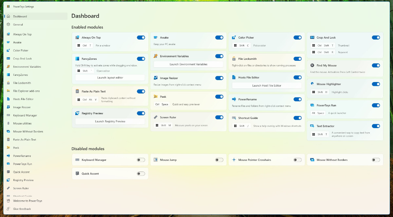Click the File Locksmith padlock card icon
Image resolution: width=393 pixels, height=217 pixels.
234,59
